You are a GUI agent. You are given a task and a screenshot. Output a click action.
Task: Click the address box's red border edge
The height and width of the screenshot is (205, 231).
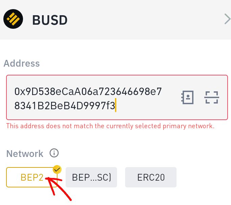click(7, 97)
